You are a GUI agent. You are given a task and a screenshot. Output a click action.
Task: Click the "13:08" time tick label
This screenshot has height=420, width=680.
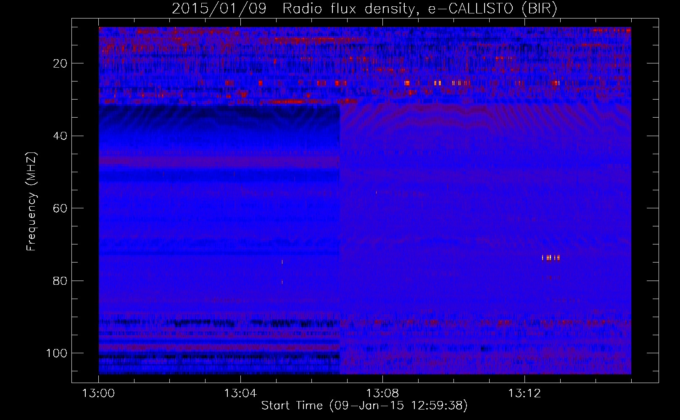[x=382, y=394]
